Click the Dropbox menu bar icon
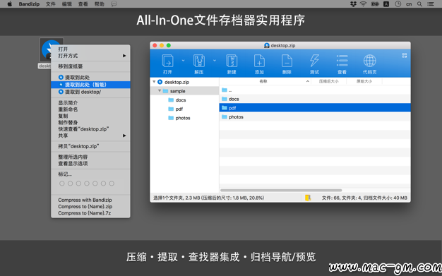Image resolution: width=442 pixels, height=276 pixels. point(353,4)
